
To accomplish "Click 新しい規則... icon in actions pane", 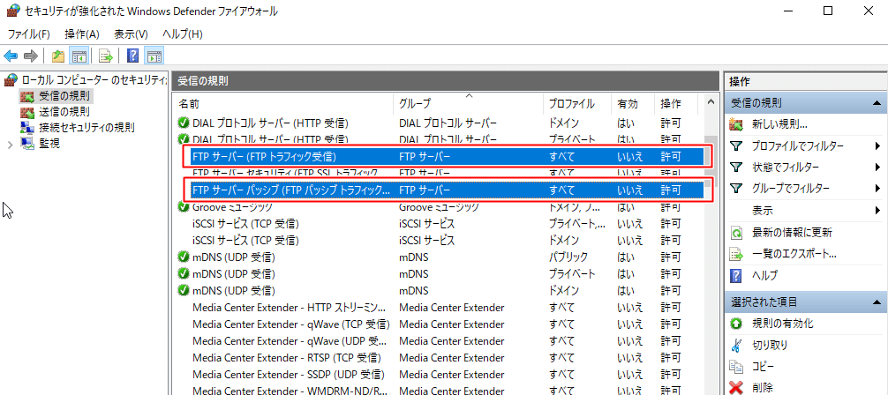I will pyautogui.click(x=736, y=124).
